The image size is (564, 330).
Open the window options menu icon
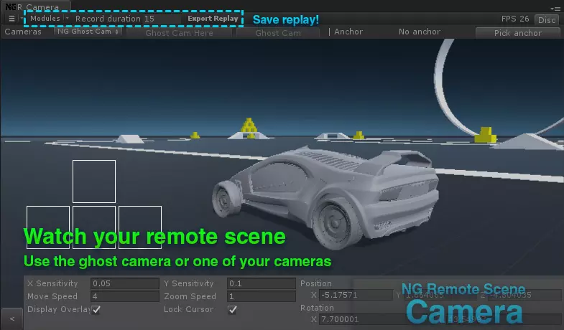tap(555, 9)
